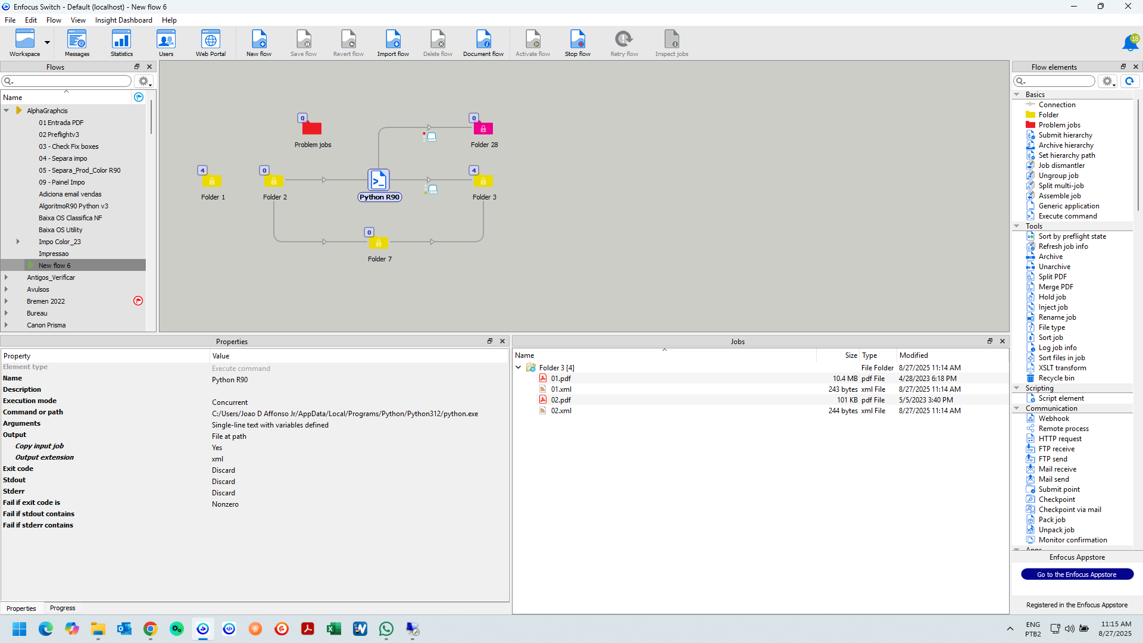Select the 02 Preflightv3 flow

pyautogui.click(x=59, y=135)
